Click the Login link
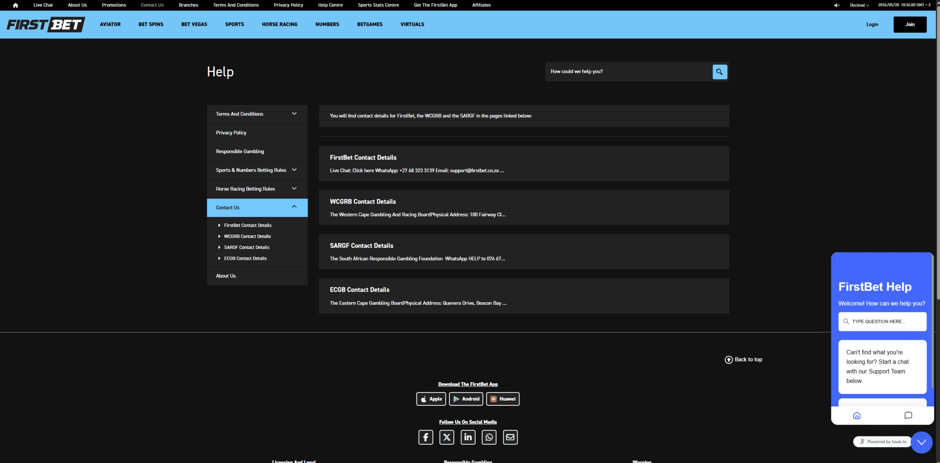 (872, 24)
